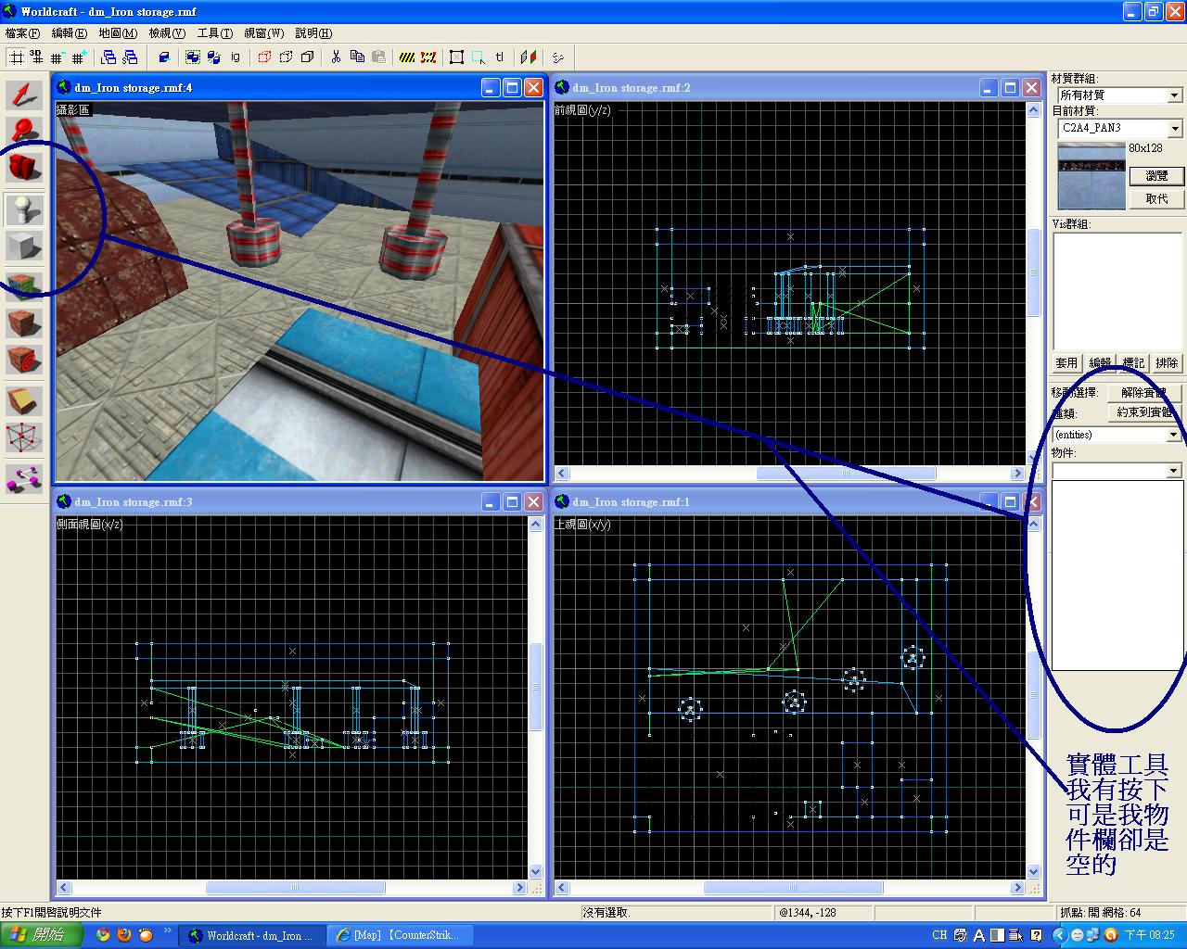The height and width of the screenshot is (949, 1187).
Task: Choose the Magnify tool
Action: point(25,131)
